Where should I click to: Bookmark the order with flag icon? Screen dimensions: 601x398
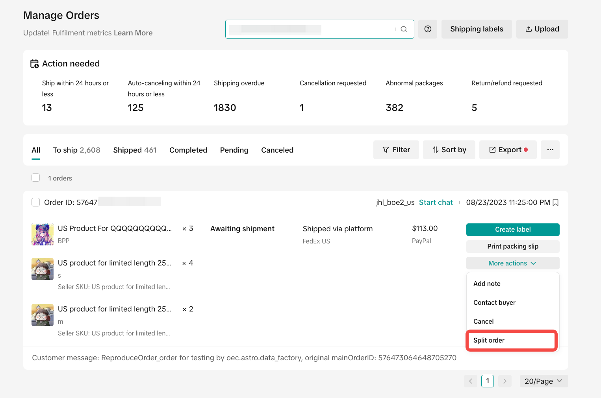(556, 203)
